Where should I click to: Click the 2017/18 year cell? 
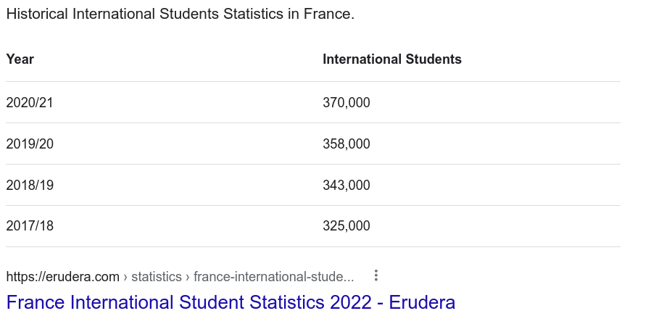30,225
